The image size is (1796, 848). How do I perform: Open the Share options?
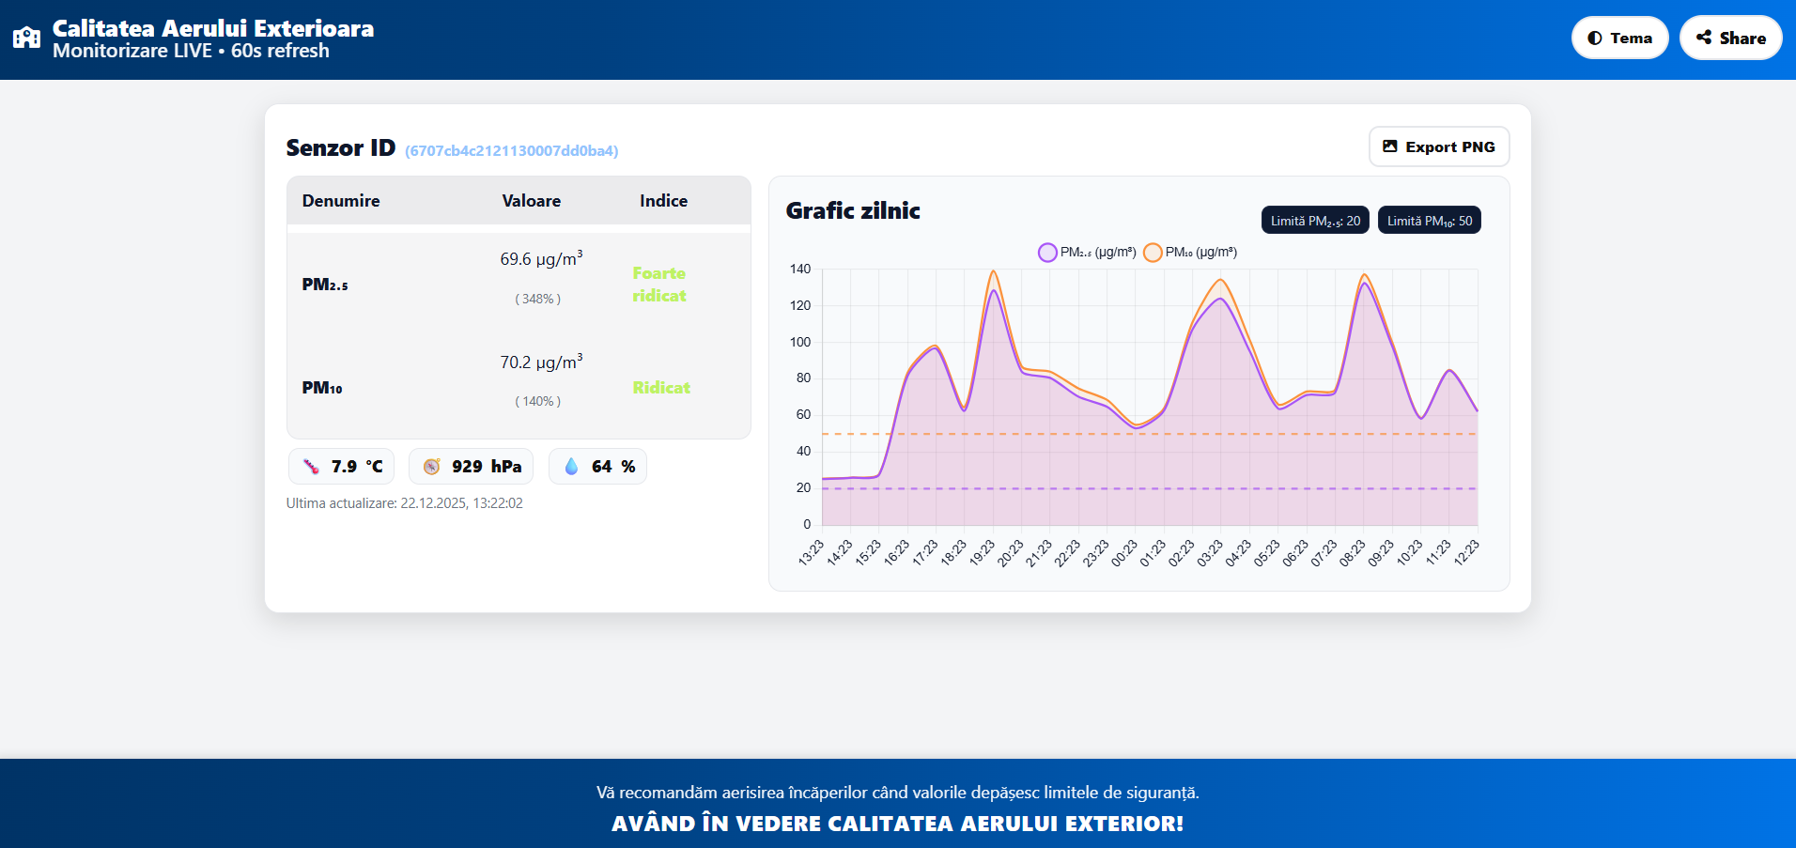tap(1730, 39)
